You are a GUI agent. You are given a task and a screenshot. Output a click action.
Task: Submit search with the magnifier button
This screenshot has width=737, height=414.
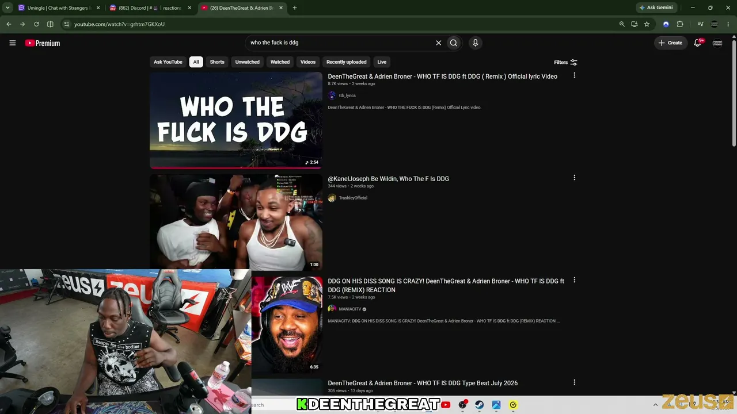pyautogui.click(x=454, y=43)
